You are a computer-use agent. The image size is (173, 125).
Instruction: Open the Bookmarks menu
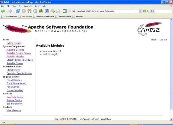pos(28,6)
